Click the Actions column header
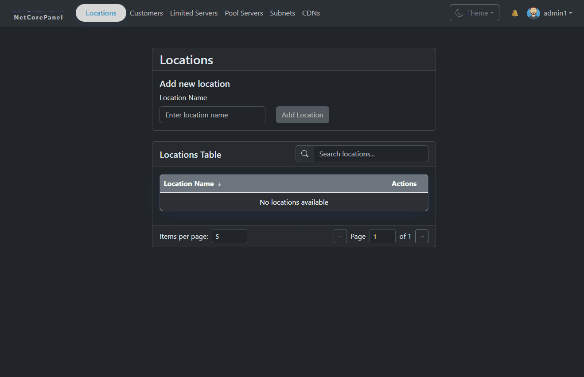584x377 pixels. (404, 184)
